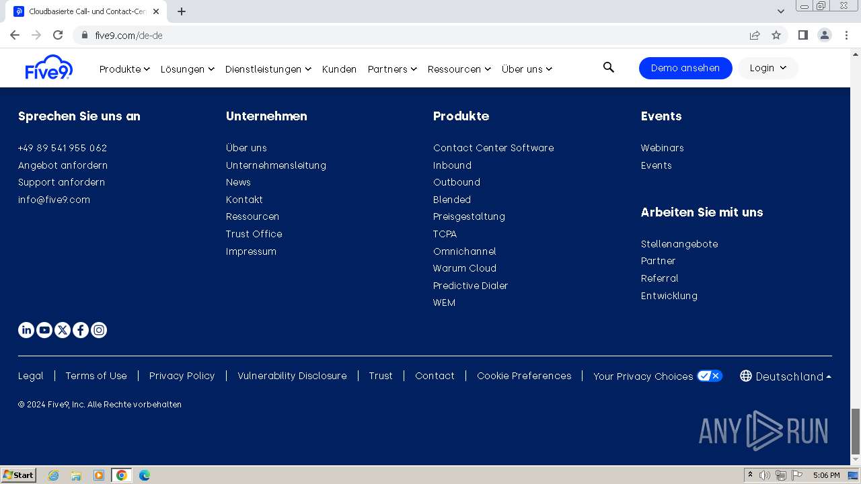Close the Cloudbasierte Call tab
This screenshot has height=484, width=861.
[156, 11]
